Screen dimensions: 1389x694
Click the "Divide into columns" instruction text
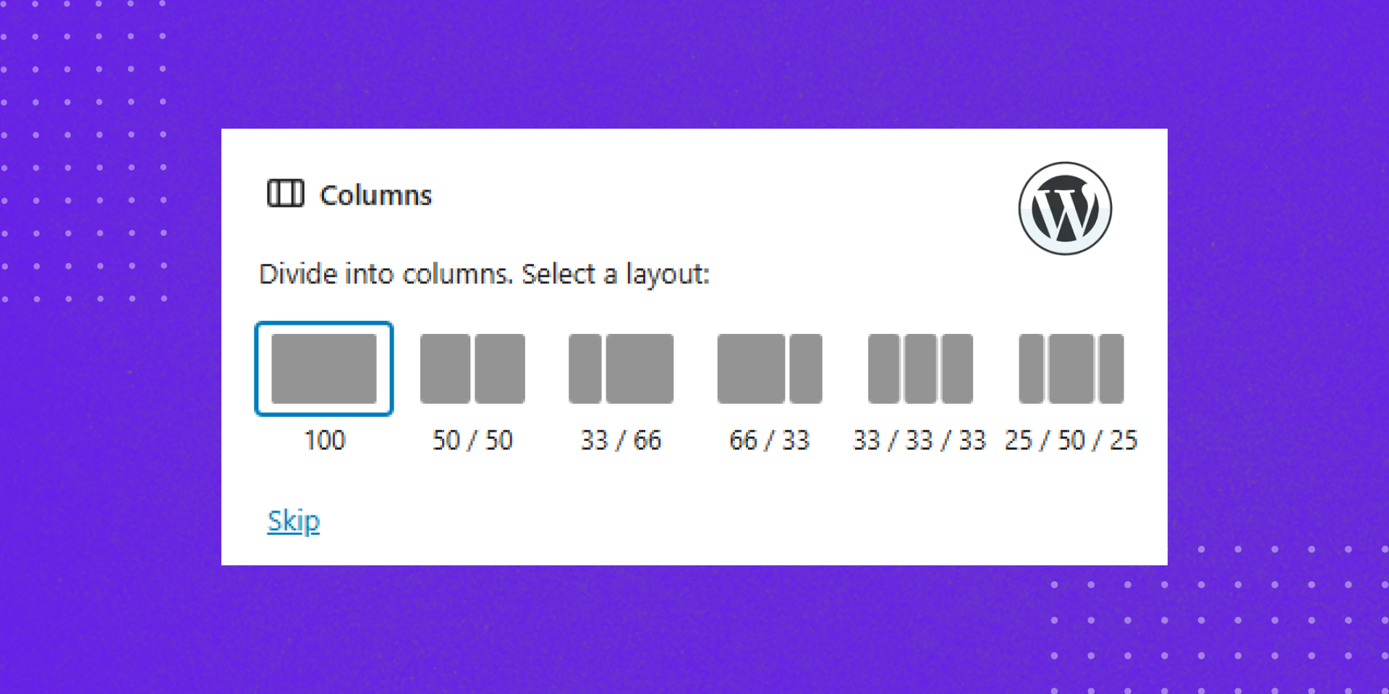[x=485, y=274]
